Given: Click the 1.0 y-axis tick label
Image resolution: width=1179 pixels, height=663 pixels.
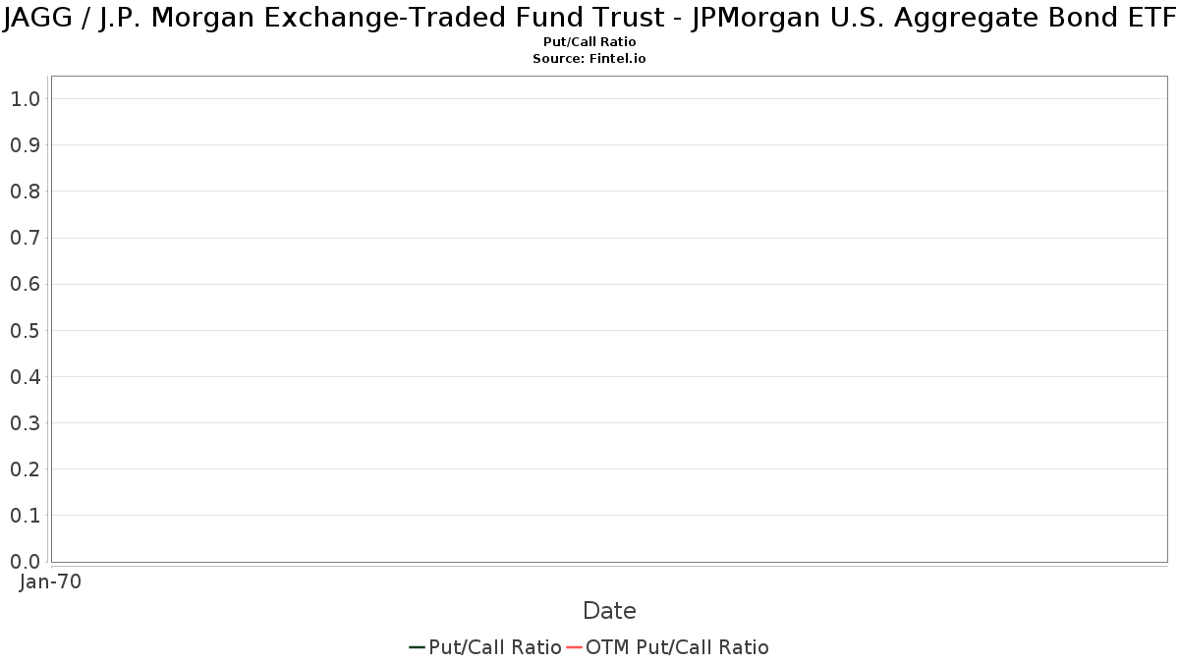Looking at the screenshot, I should pyautogui.click(x=25, y=98).
